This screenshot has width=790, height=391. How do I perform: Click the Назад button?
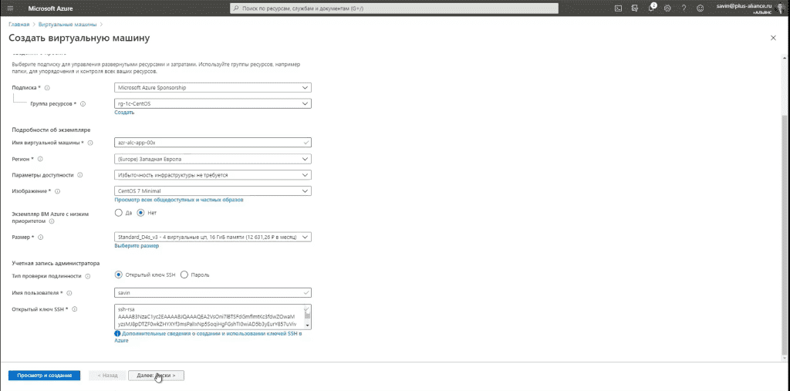tap(106, 376)
